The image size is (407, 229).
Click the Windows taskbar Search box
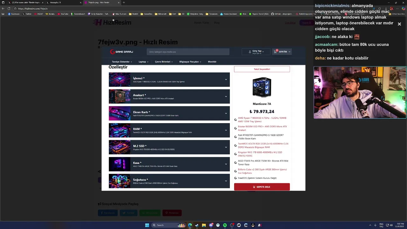click(x=169, y=225)
